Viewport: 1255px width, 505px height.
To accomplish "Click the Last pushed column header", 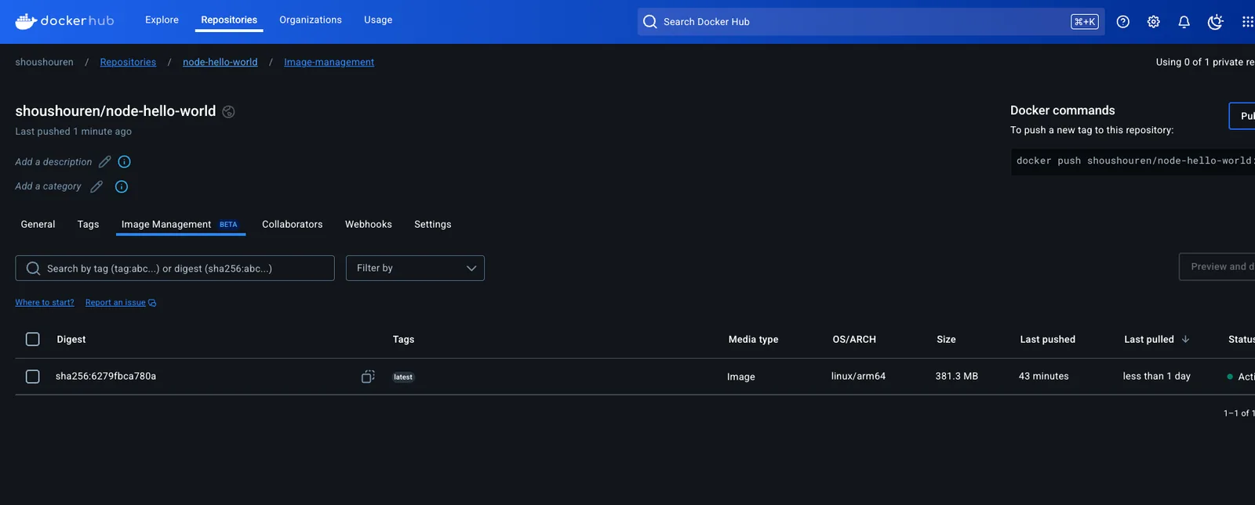I will tap(1047, 339).
